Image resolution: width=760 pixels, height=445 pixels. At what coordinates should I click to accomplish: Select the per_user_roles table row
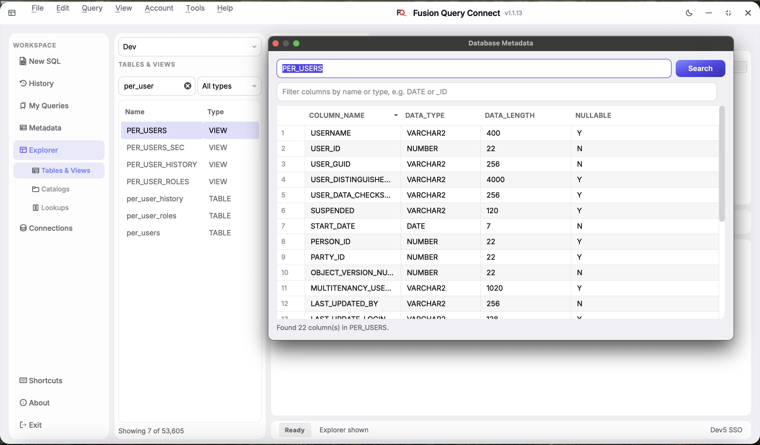point(190,216)
